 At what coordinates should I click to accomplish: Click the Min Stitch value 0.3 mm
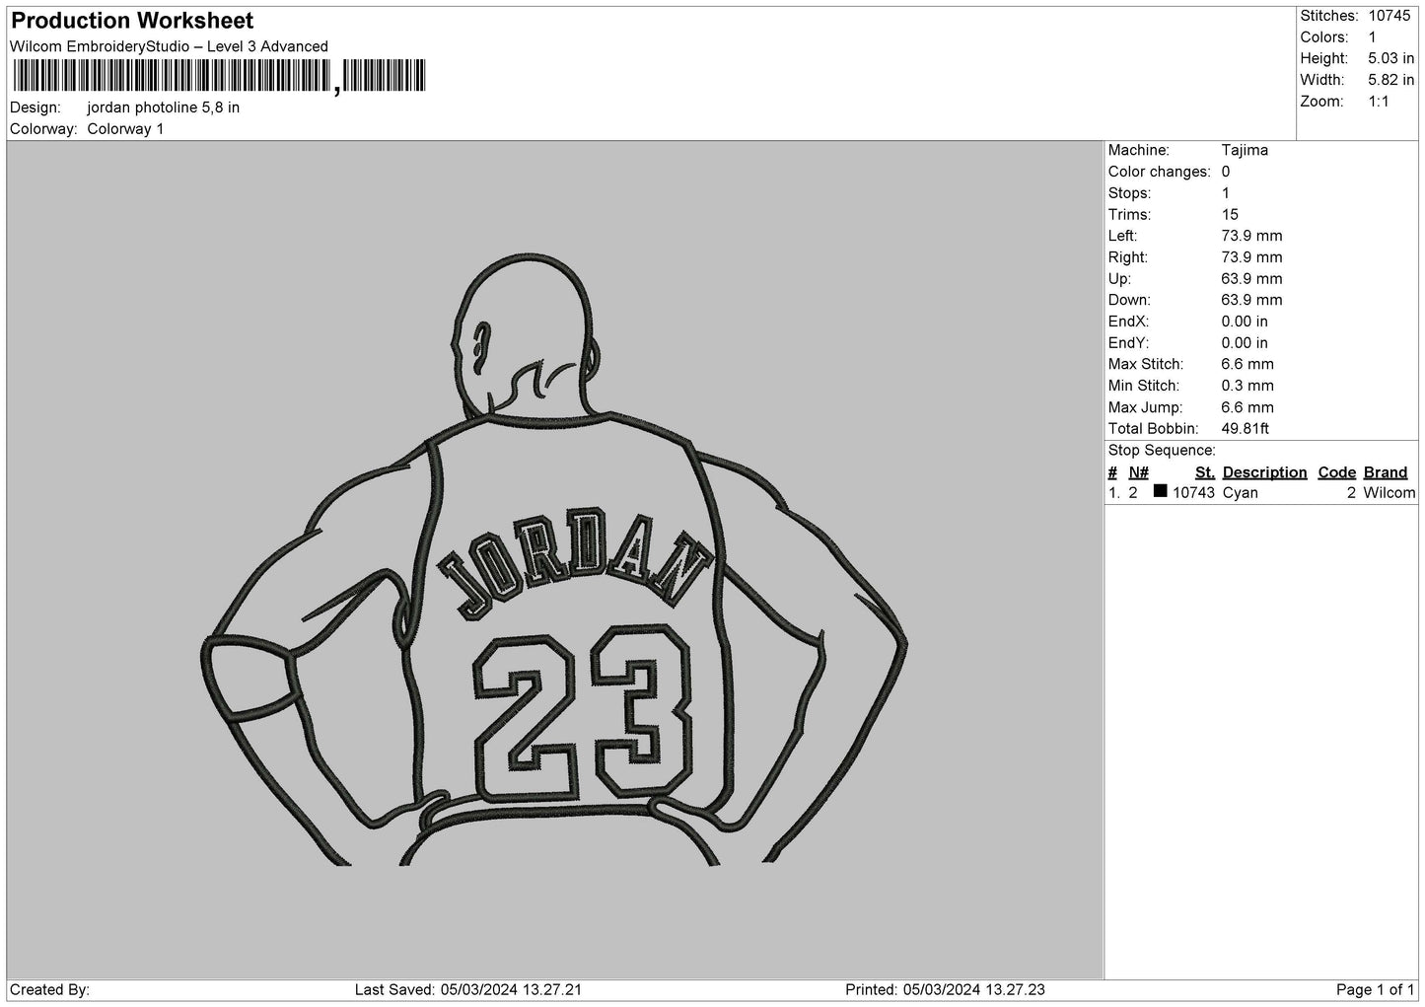[x=1247, y=386]
